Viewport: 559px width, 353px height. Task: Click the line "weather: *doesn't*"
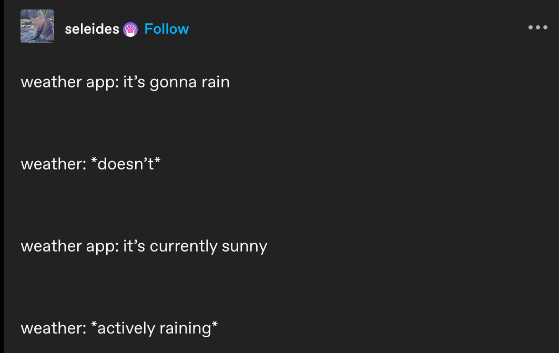tap(90, 164)
